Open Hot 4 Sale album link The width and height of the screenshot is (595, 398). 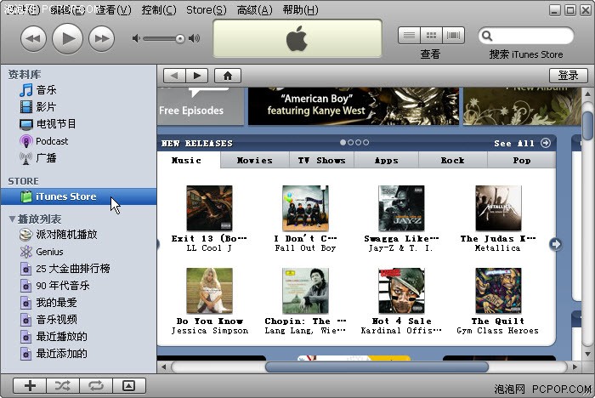(x=401, y=321)
